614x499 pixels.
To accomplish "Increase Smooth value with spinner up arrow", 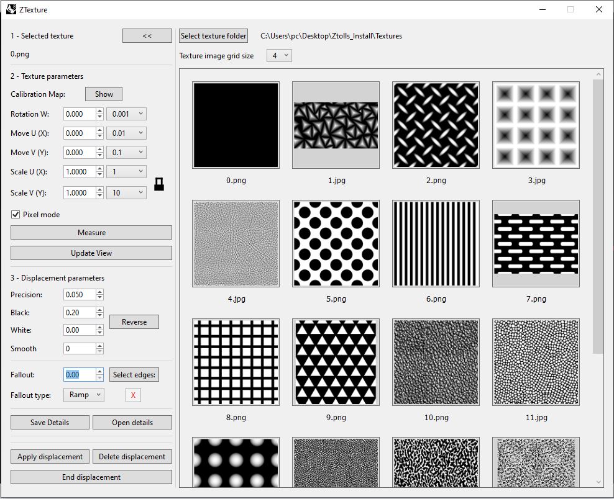I will tap(100, 346).
